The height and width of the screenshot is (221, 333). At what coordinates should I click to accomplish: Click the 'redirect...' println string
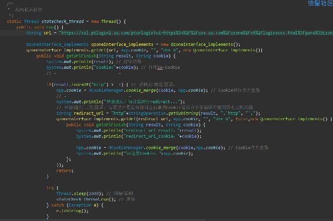coord(141,102)
